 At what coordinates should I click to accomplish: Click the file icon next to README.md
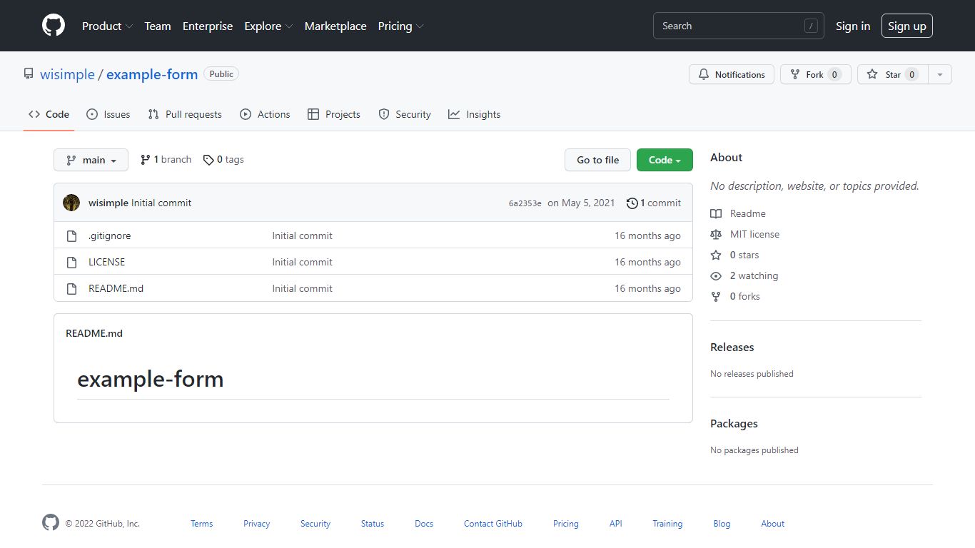pos(71,288)
